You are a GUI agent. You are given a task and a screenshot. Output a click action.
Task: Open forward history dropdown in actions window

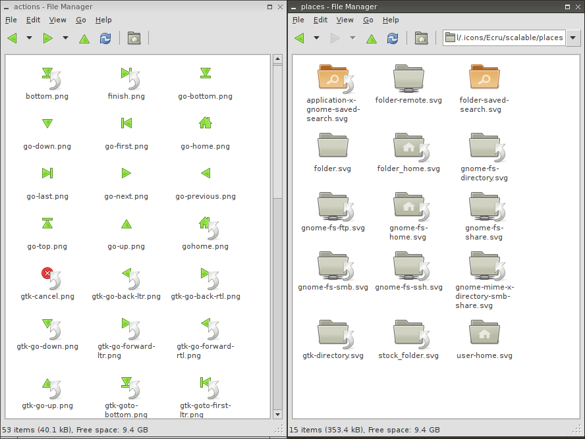(x=65, y=38)
